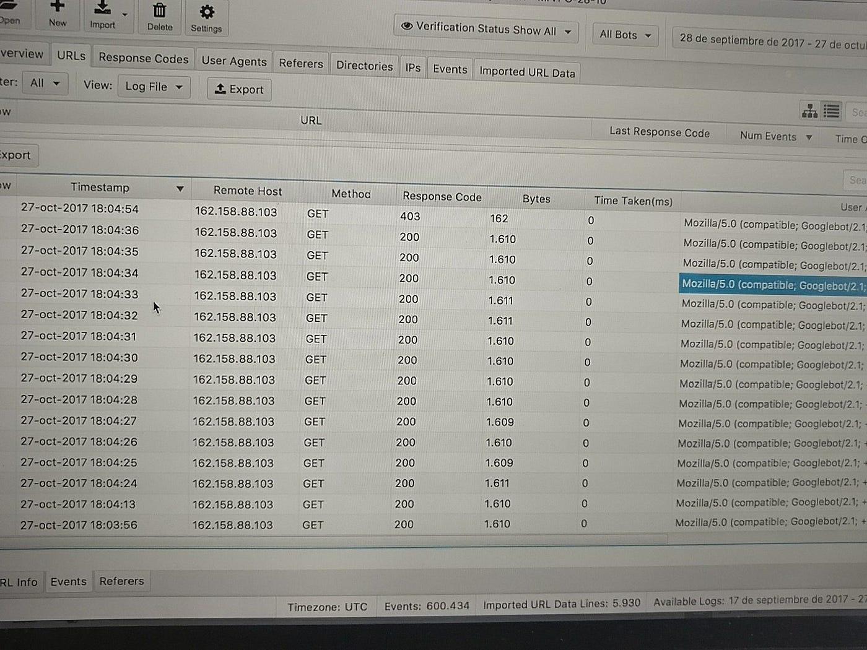Image resolution: width=867 pixels, height=650 pixels.
Task: Open the User Agents tab
Action: (233, 61)
